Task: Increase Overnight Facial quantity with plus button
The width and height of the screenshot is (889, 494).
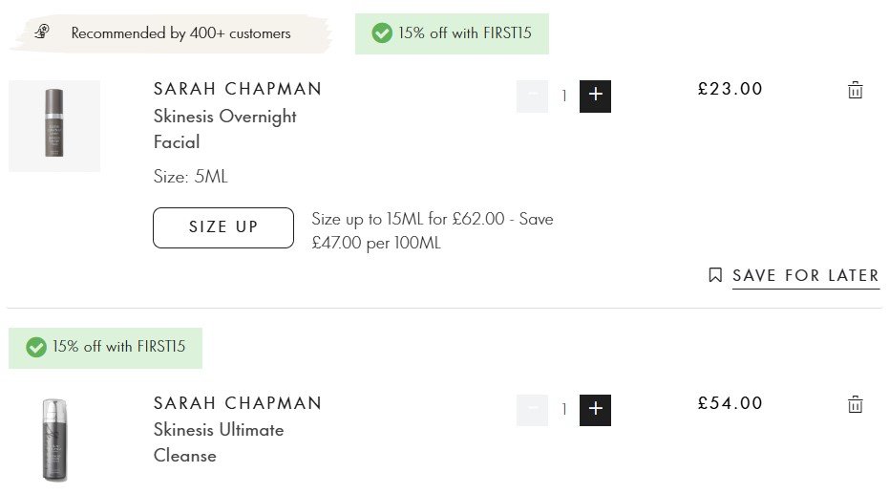Action: pyautogui.click(x=595, y=96)
